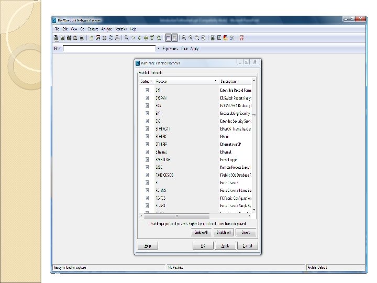Click the protocol list scroll-down arrow
The width and height of the screenshot is (377, 283).
[254, 210]
